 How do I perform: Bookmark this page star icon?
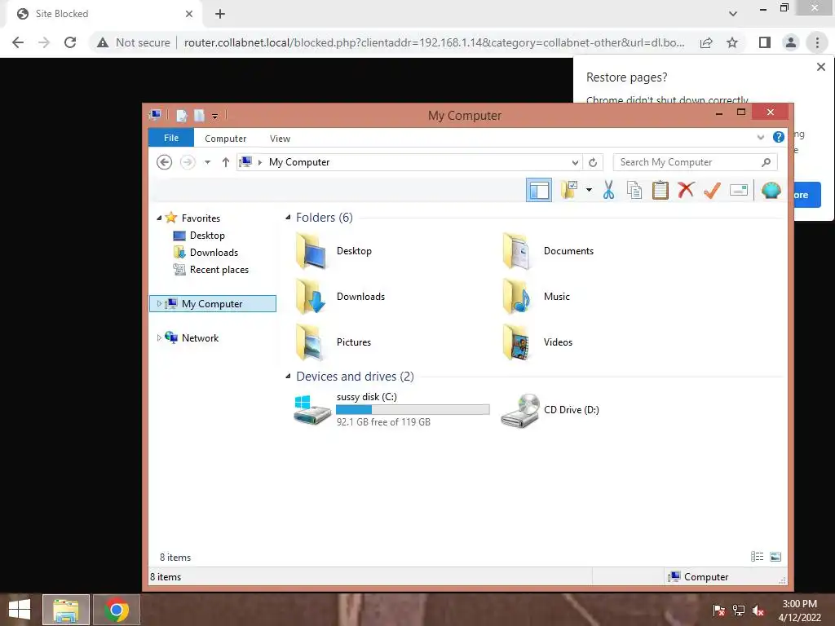[x=732, y=42]
